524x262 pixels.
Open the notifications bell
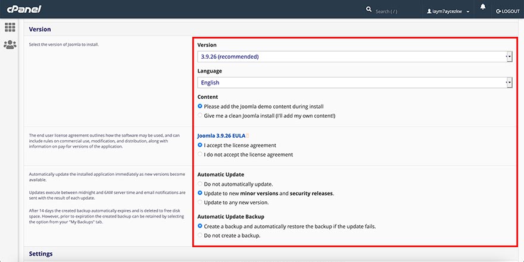483,7
